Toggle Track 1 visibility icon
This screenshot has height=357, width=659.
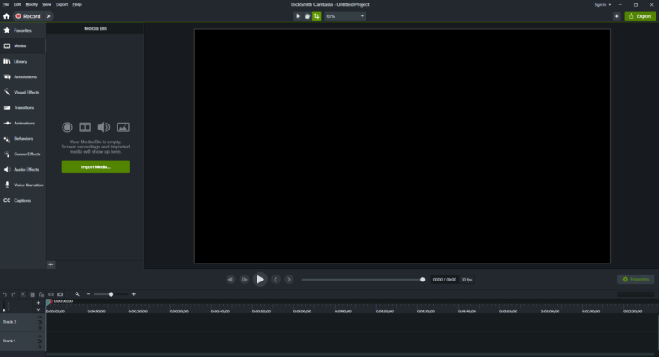40,336
